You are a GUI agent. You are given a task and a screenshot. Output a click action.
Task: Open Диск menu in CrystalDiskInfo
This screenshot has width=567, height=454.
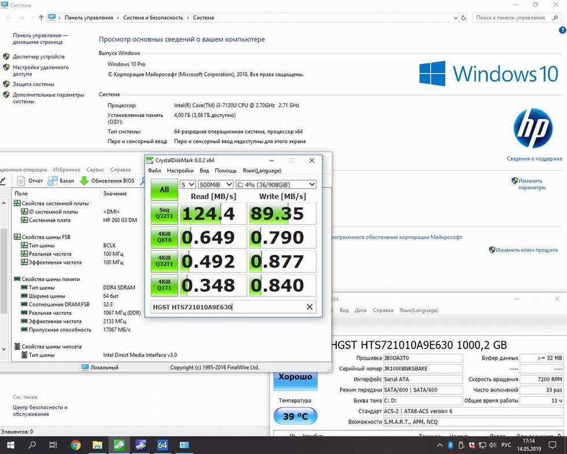[x=360, y=310]
